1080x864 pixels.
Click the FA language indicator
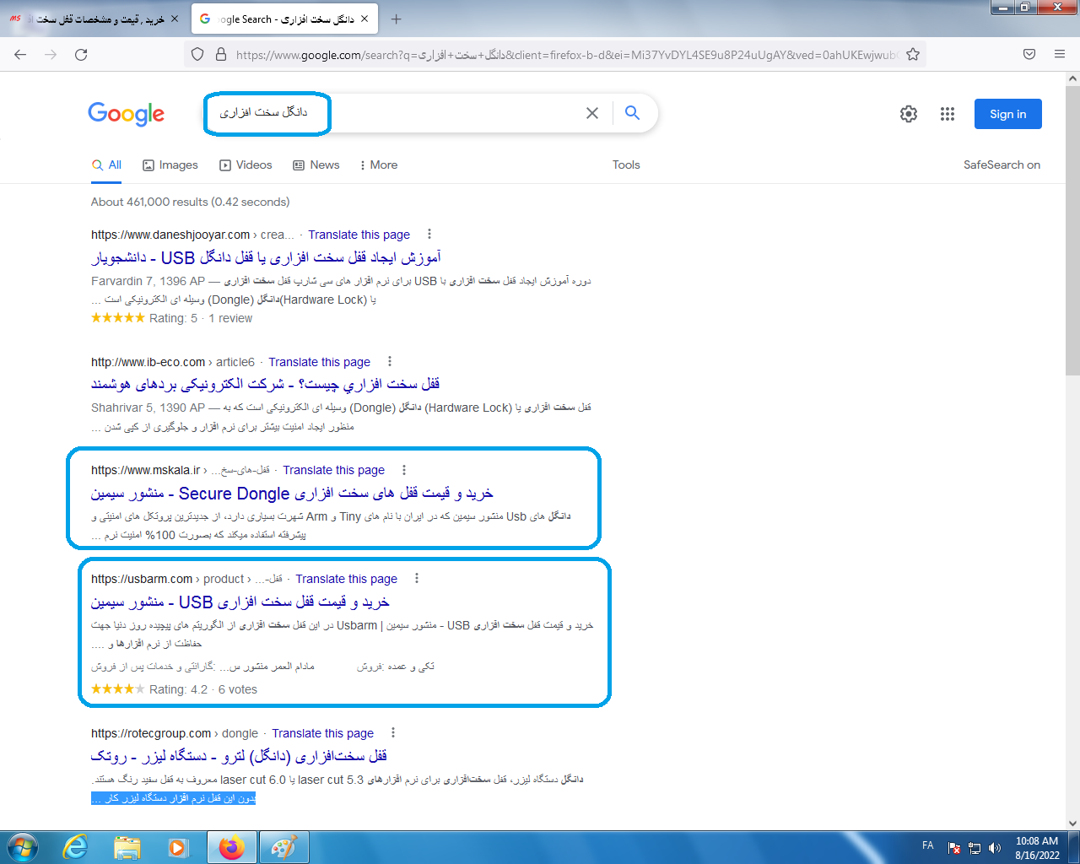[927, 845]
